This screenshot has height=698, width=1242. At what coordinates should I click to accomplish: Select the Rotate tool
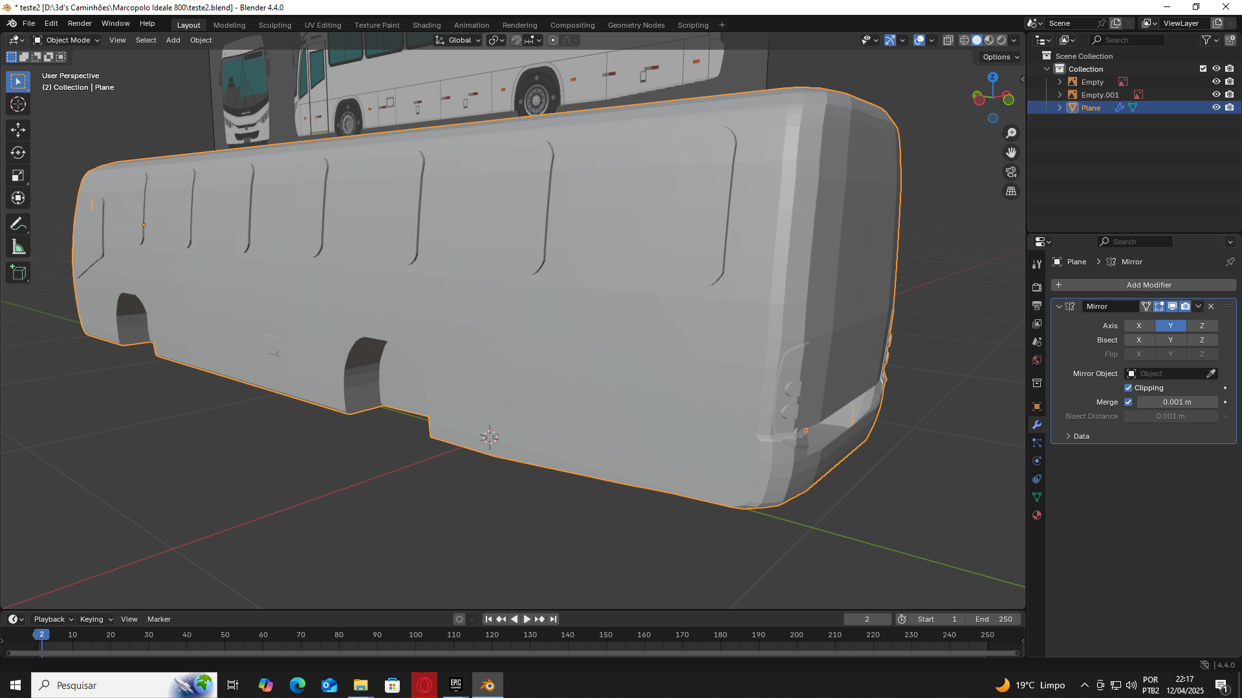pos(17,153)
